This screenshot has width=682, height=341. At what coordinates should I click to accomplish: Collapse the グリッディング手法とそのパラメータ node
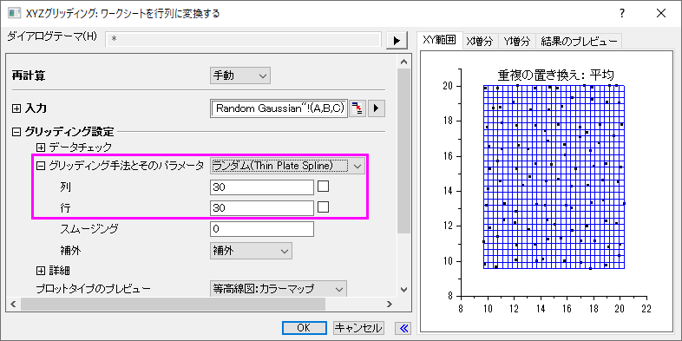(x=41, y=165)
